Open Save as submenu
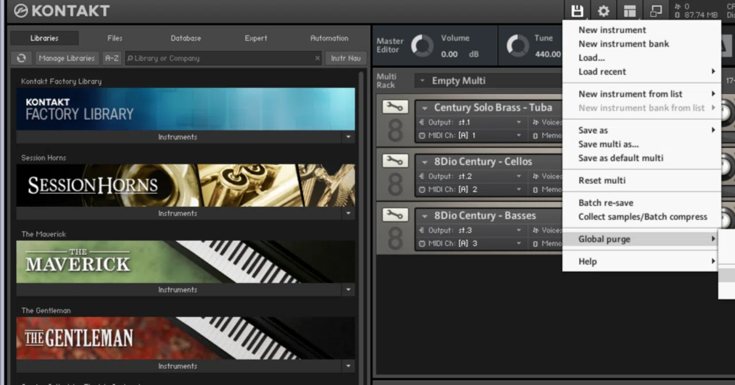 click(641, 130)
